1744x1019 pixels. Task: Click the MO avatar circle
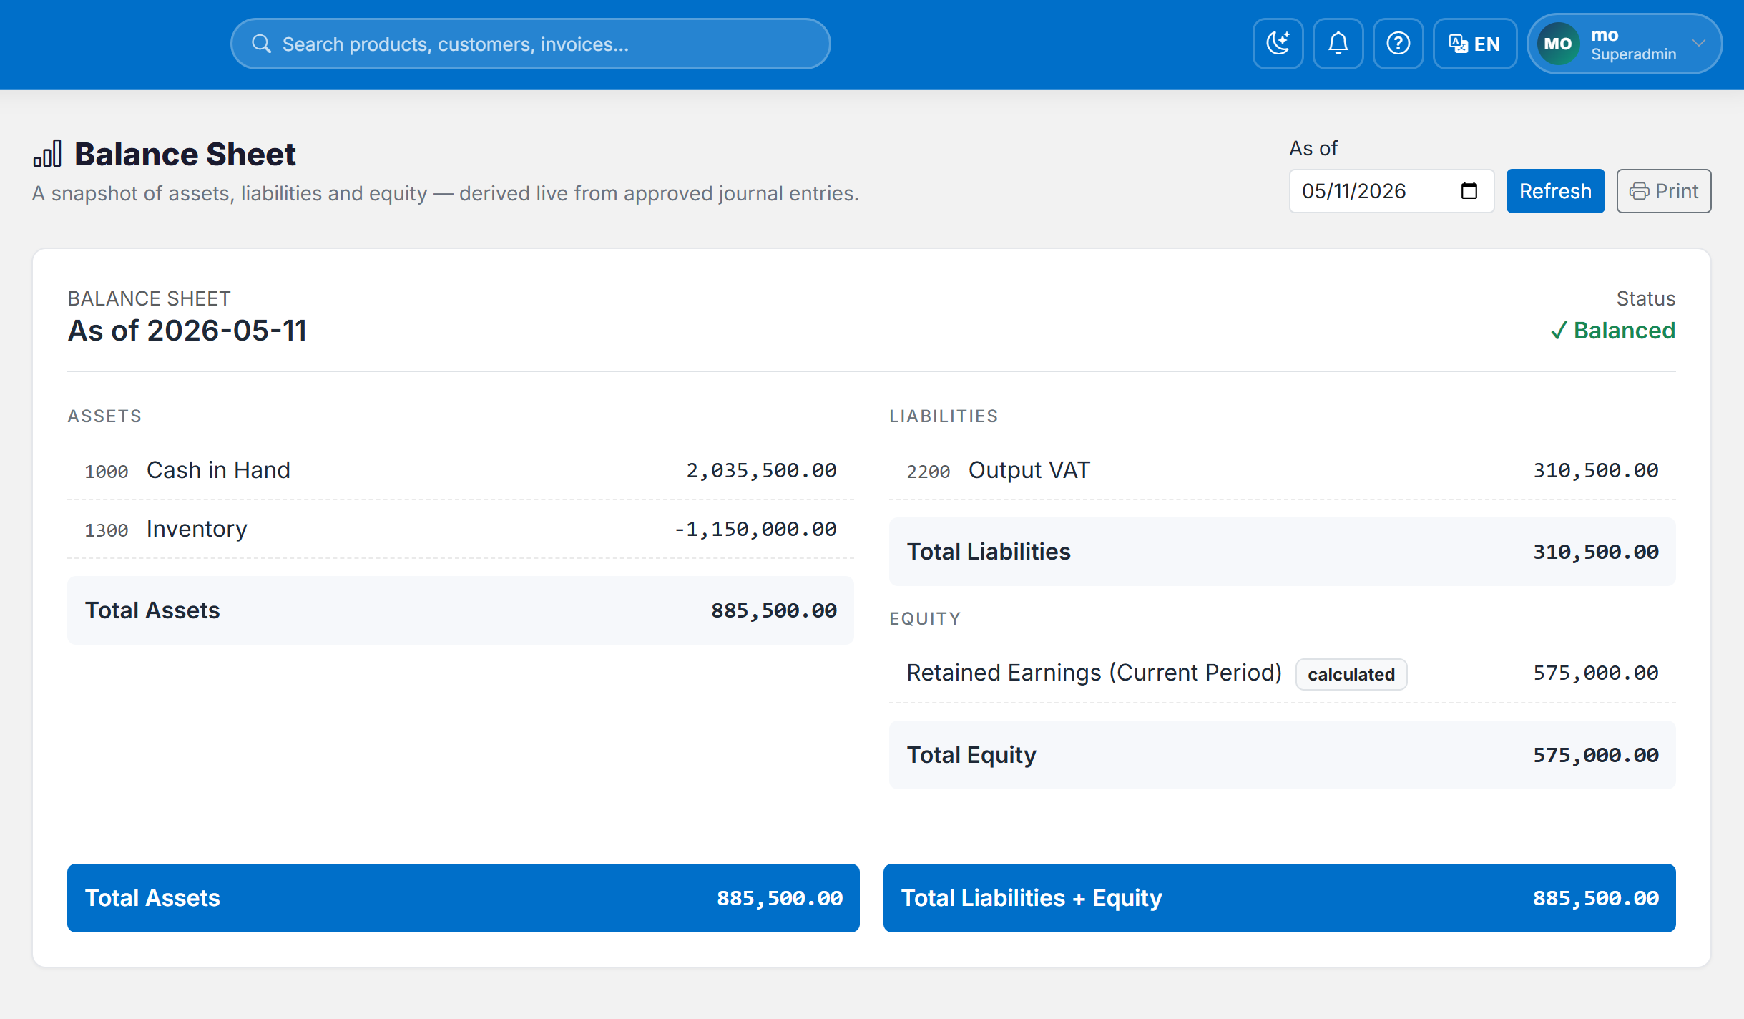(x=1557, y=44)
